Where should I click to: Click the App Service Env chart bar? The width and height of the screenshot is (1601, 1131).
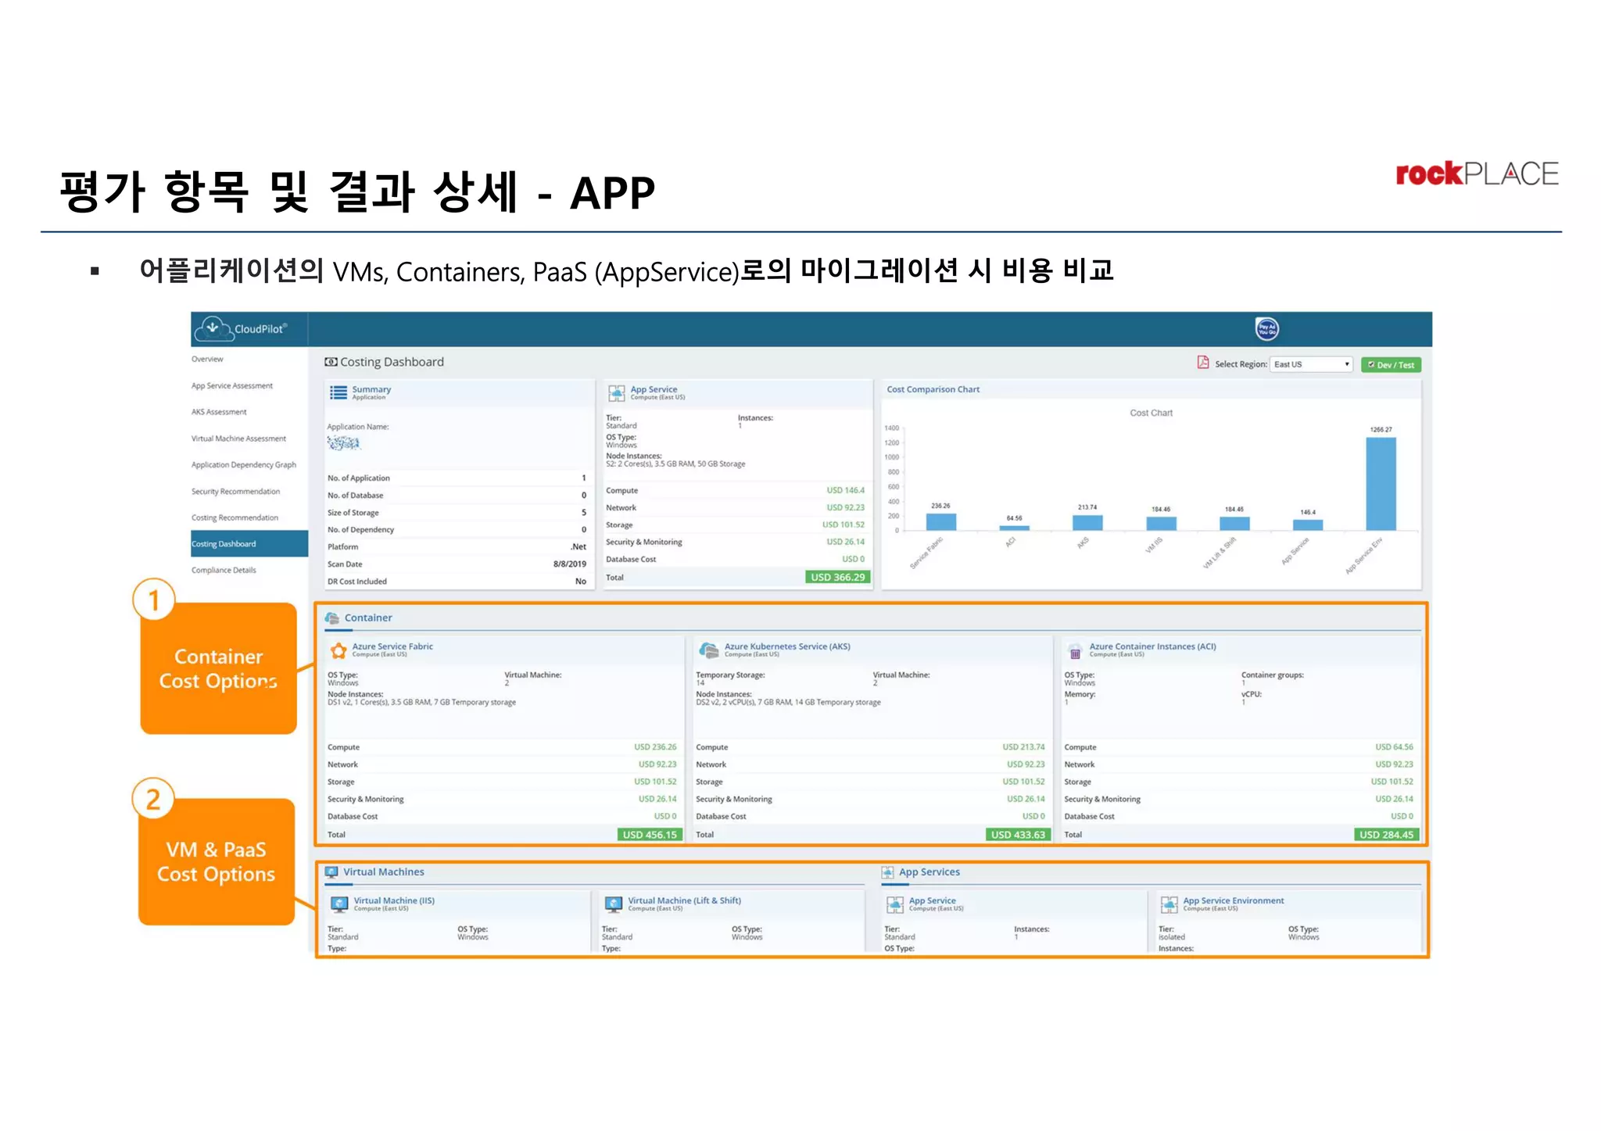click(x=1380, y=484)
